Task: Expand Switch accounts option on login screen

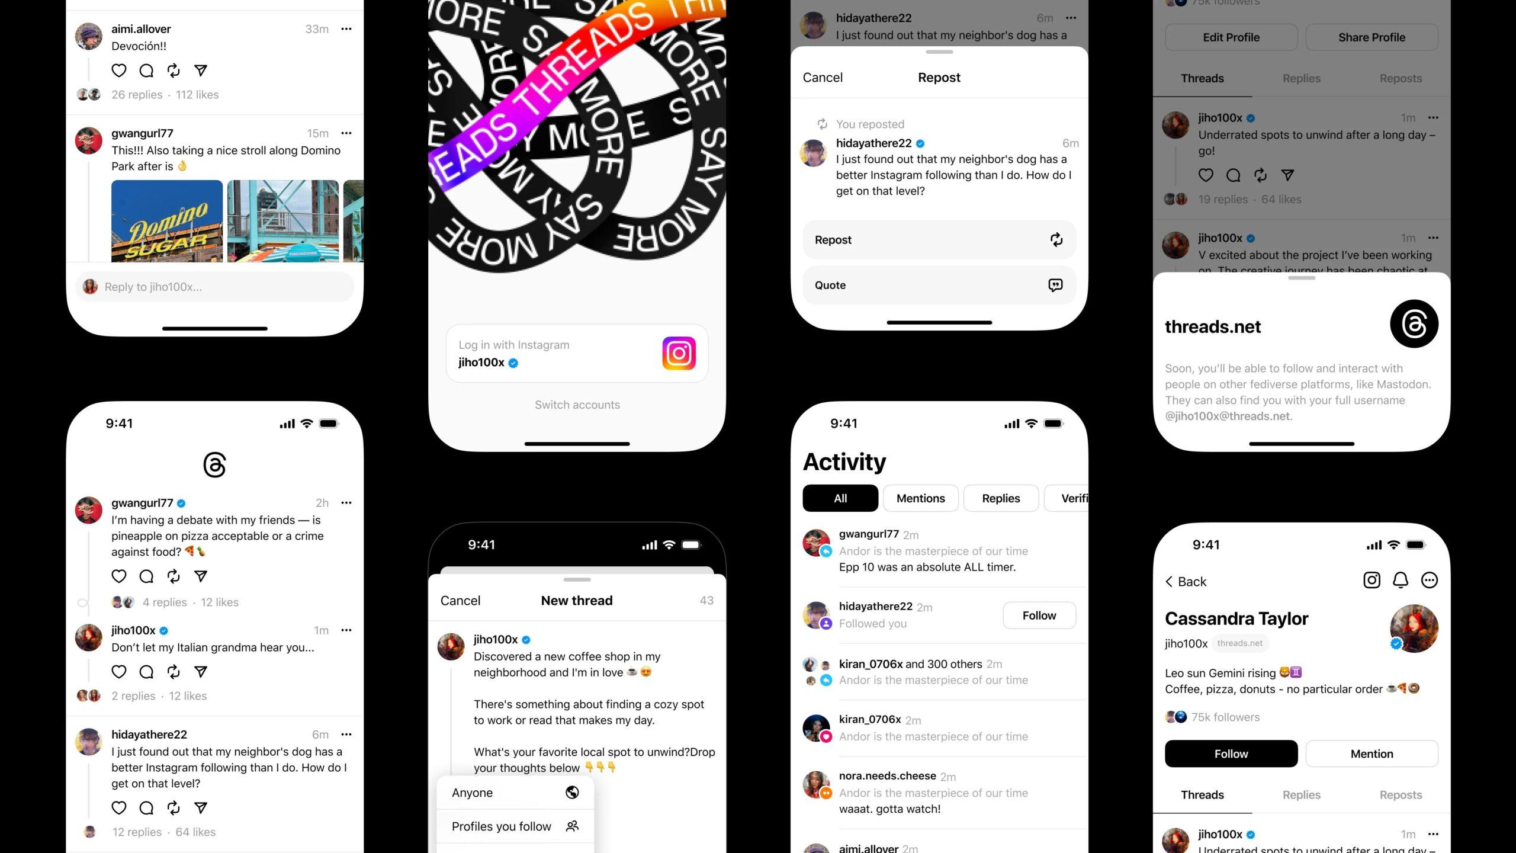Action: coord(576,404)
